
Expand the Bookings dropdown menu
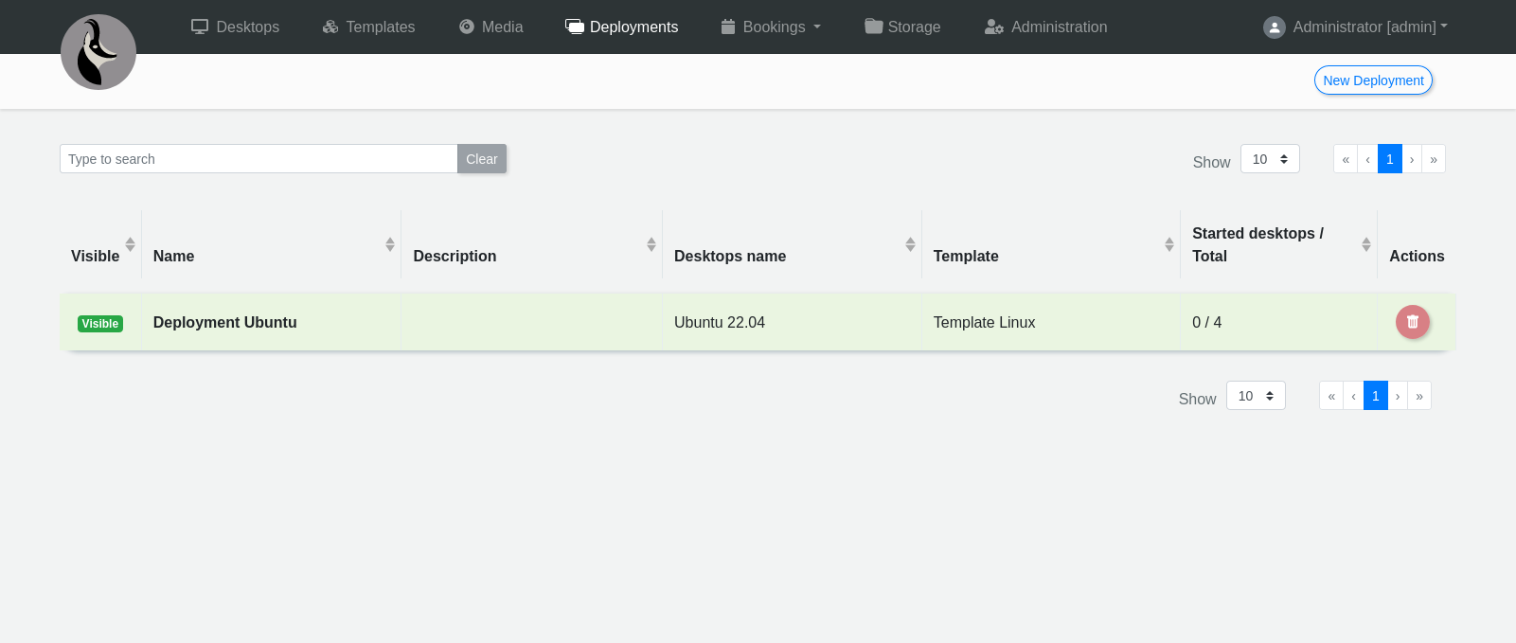click(x=771, y=27)
